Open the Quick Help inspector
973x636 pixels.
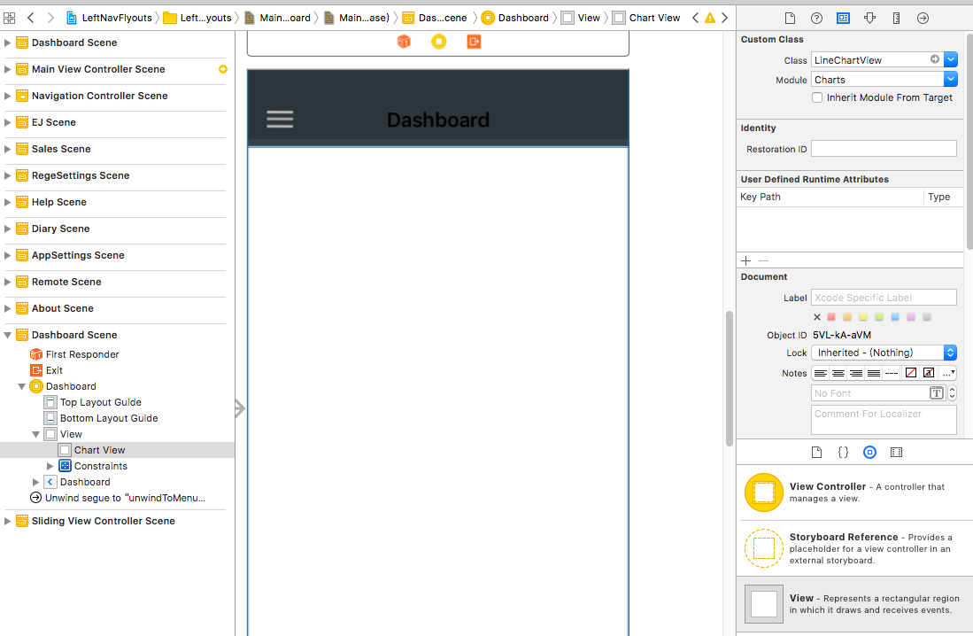coord(816,18)
